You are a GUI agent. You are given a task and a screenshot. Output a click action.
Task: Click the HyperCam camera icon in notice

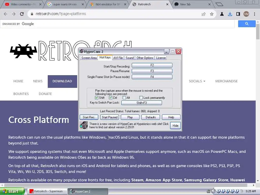tap(83, 125)
